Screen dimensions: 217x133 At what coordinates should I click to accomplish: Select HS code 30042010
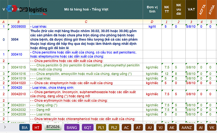[18, 94]
